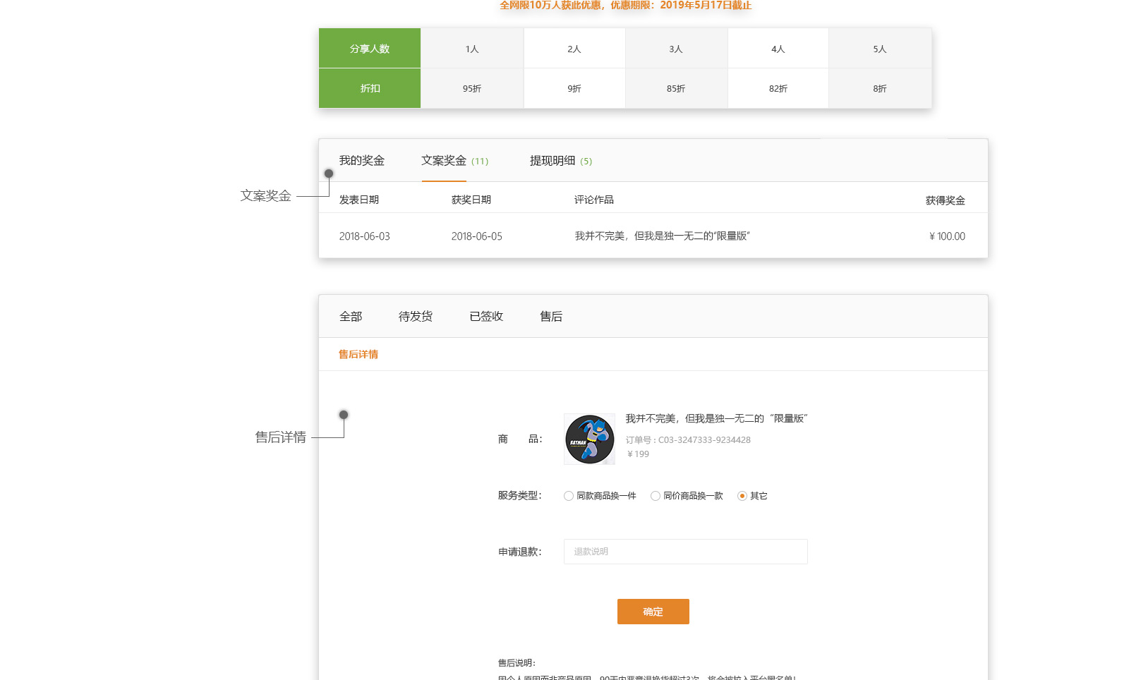Select the 同价商品换一款 radio option
The image size is (1129, 680).
656,496
